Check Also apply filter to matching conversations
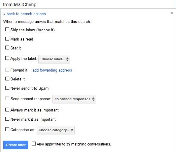Screen dimensions: 176x152 [34, 143]
